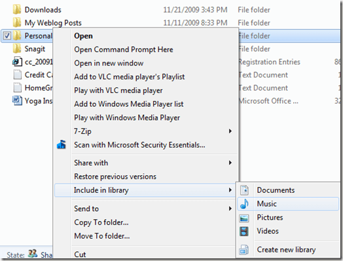The height and width of the screenshot is (261, 343).
Task: Select Move To folder...
Action: pos(102,236)
